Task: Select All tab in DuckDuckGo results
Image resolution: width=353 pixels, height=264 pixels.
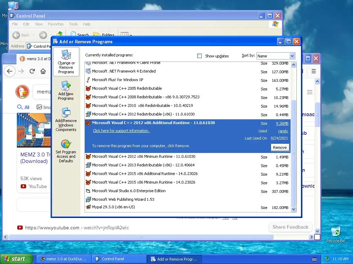Action: pos(23,107)
